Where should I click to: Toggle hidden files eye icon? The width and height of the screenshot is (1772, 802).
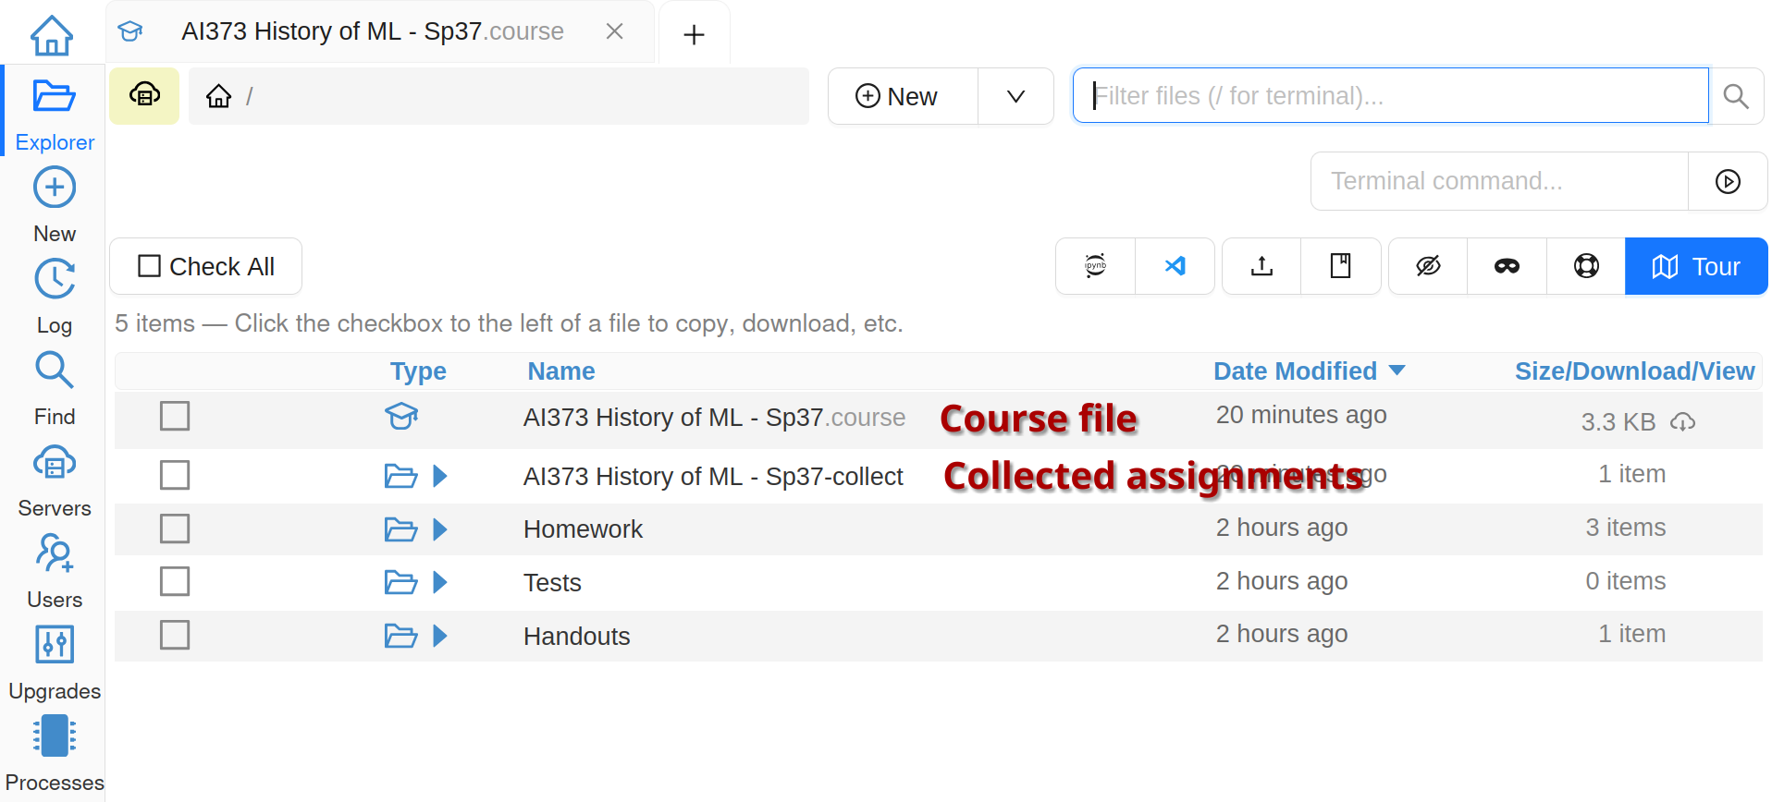(1428, 266)
